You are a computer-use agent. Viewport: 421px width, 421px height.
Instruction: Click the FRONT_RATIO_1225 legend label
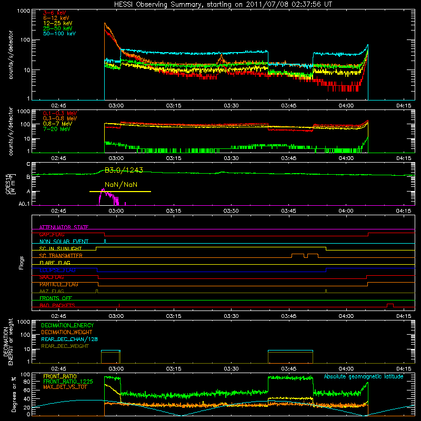(x=68, y=382)
